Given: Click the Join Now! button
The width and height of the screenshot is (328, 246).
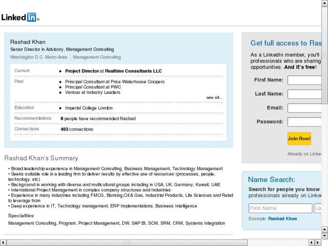Looking at the screenshot, I should tap(299, 139).
